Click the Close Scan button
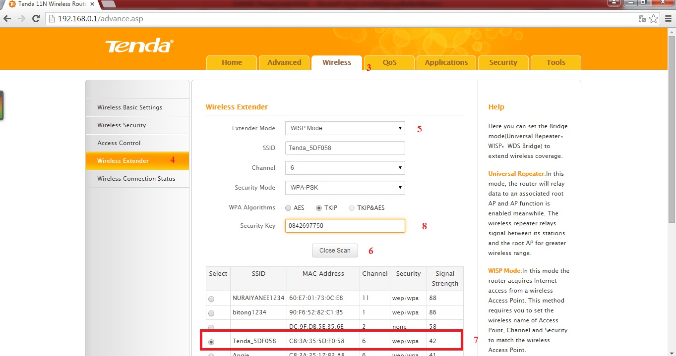676x356 pixels. pos(335,251)
